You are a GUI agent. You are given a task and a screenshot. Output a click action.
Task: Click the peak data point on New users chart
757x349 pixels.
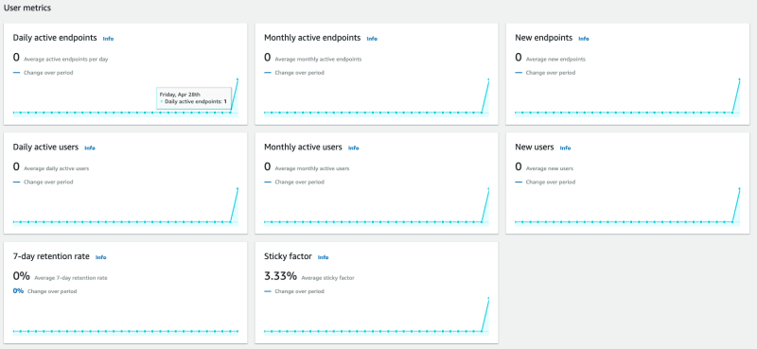click(x=740, y=189)
